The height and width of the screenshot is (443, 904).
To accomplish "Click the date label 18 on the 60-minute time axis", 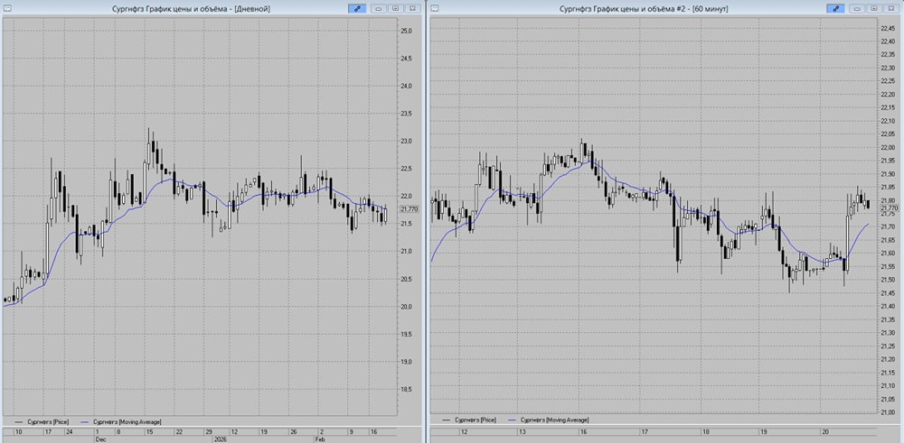I will point(704,431).
